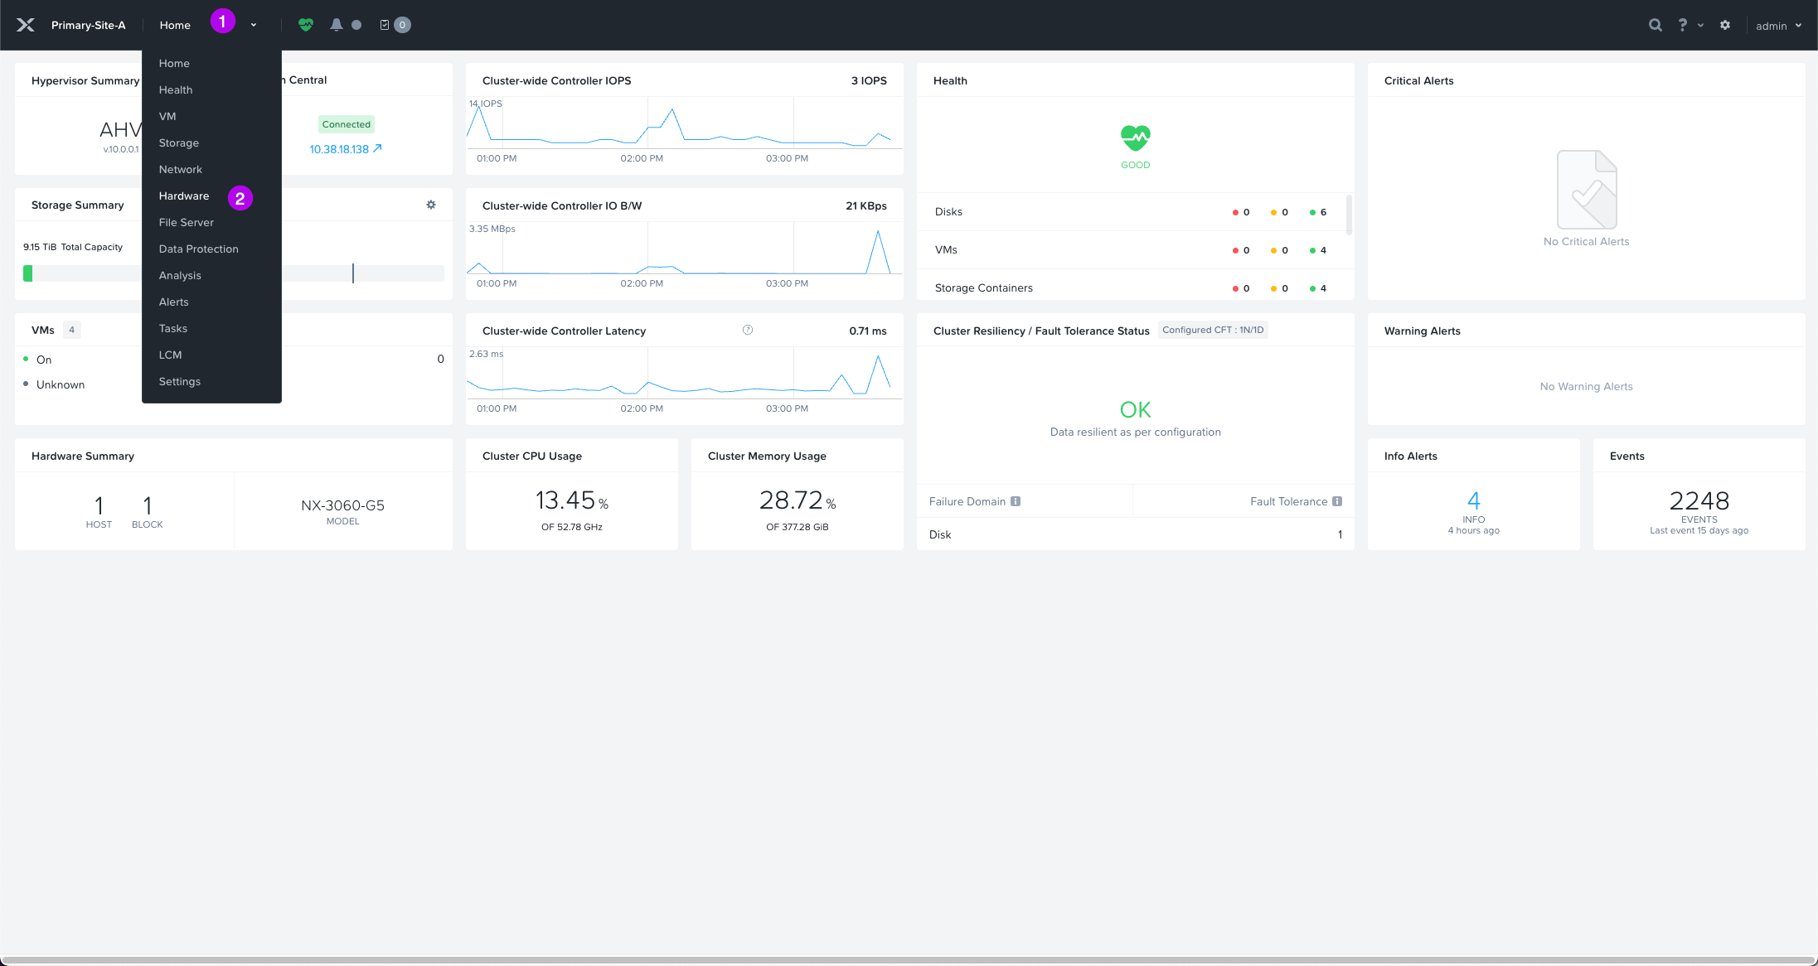Click the 13.45% Cluster CPU Usage value
Viewport: 1818px width, 966px height.
tap(572, 500)
